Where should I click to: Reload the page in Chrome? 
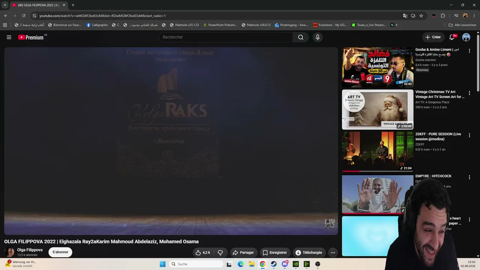pos(24,16)
